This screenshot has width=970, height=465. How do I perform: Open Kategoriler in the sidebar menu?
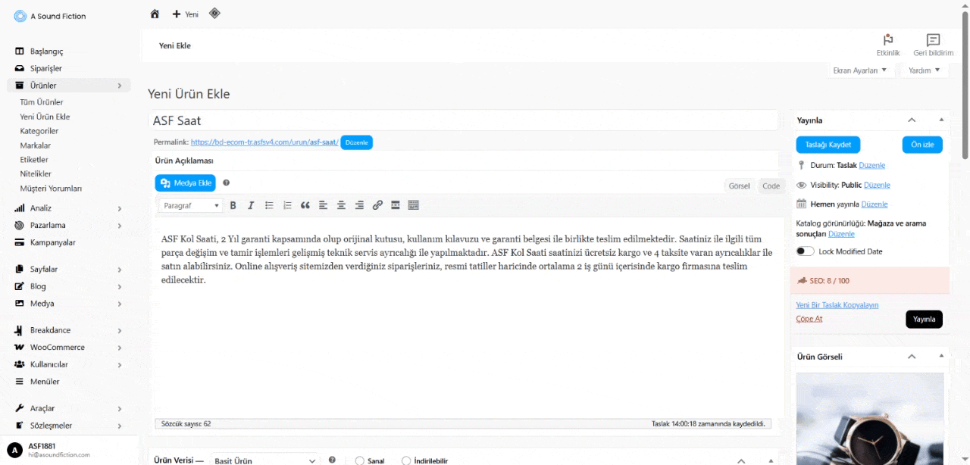pyautogui.click(x=39, y=131)
